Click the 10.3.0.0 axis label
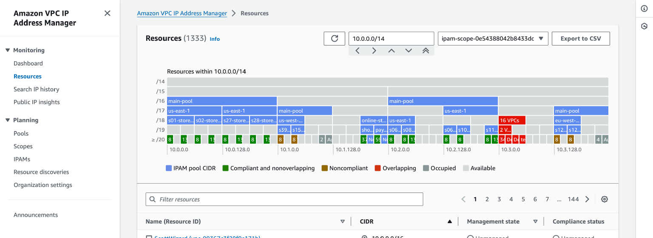The width and height of the screenshot is (653, 238). click(x=511, y=150)
